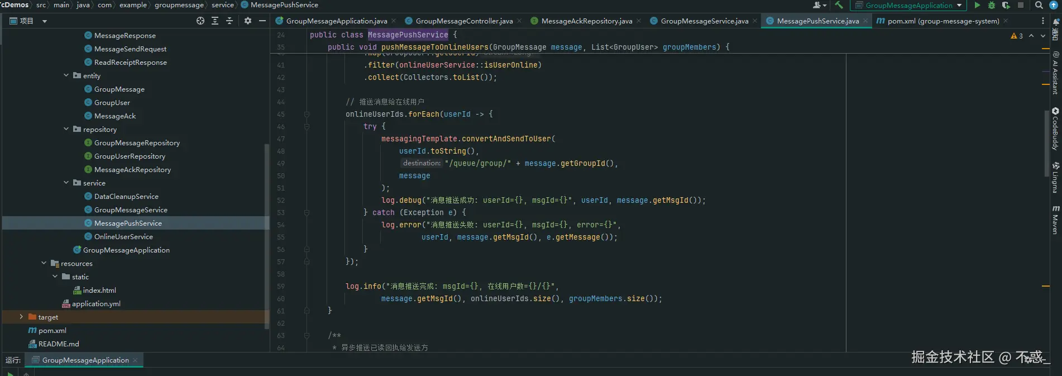The image size is (1062, 376).
Task: Collapse the repository folder in the tree
Action: (66, 129)
